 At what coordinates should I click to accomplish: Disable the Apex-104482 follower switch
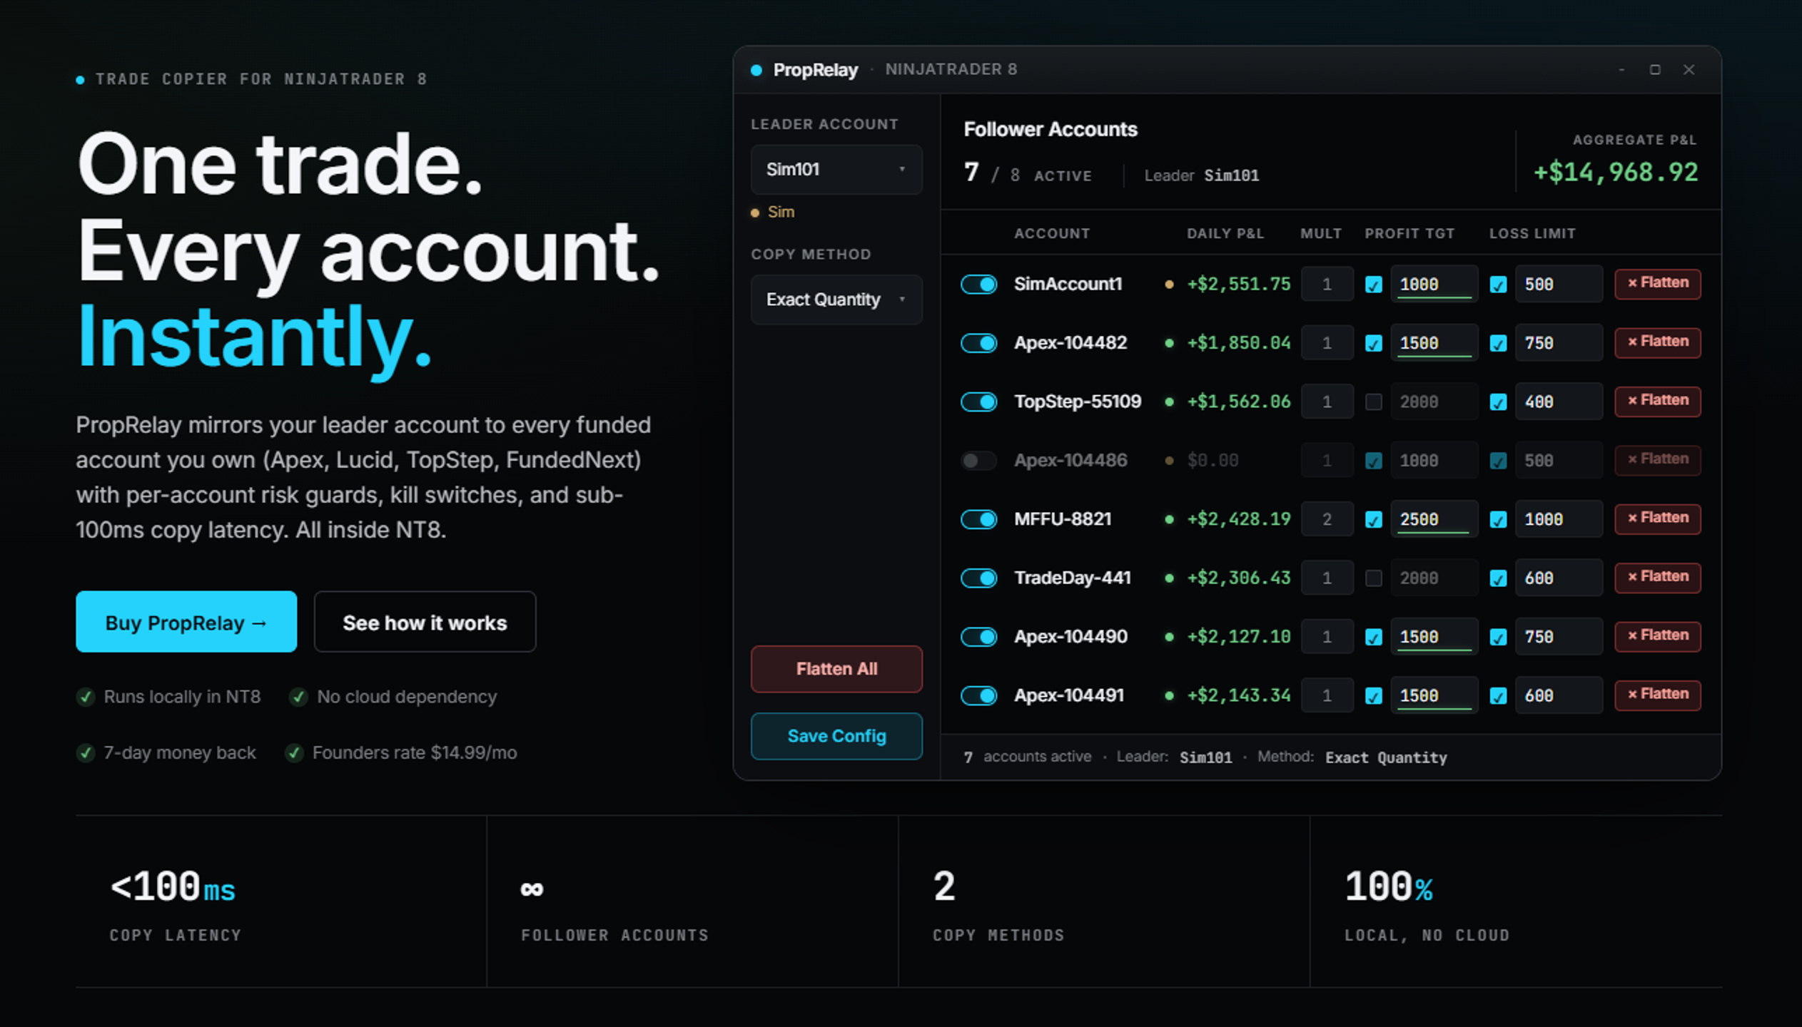[978, 343]
